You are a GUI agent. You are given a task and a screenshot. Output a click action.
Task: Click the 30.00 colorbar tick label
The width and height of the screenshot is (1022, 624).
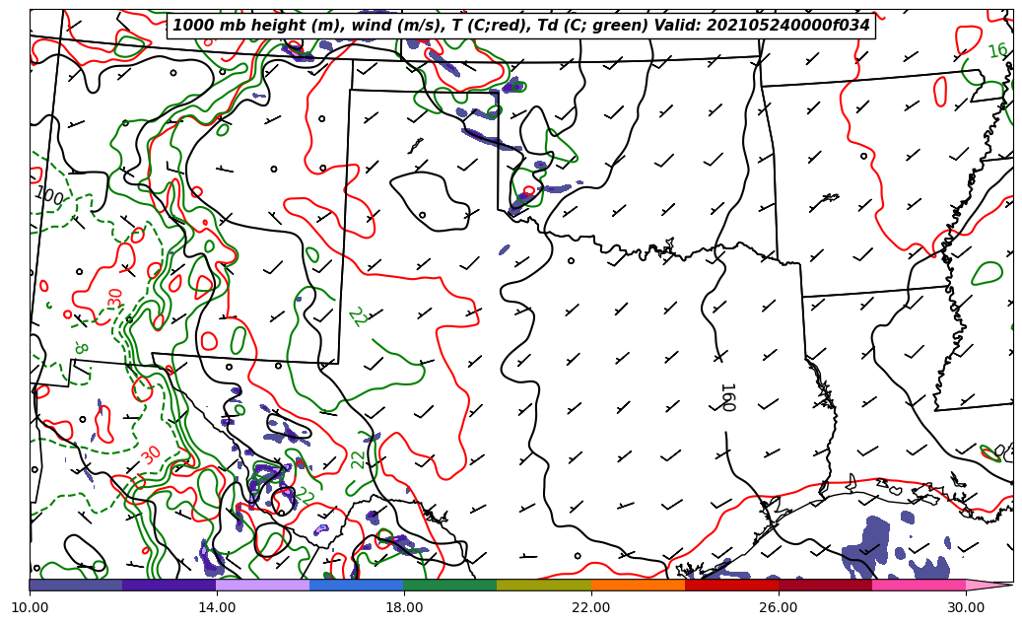click(966, 608)
